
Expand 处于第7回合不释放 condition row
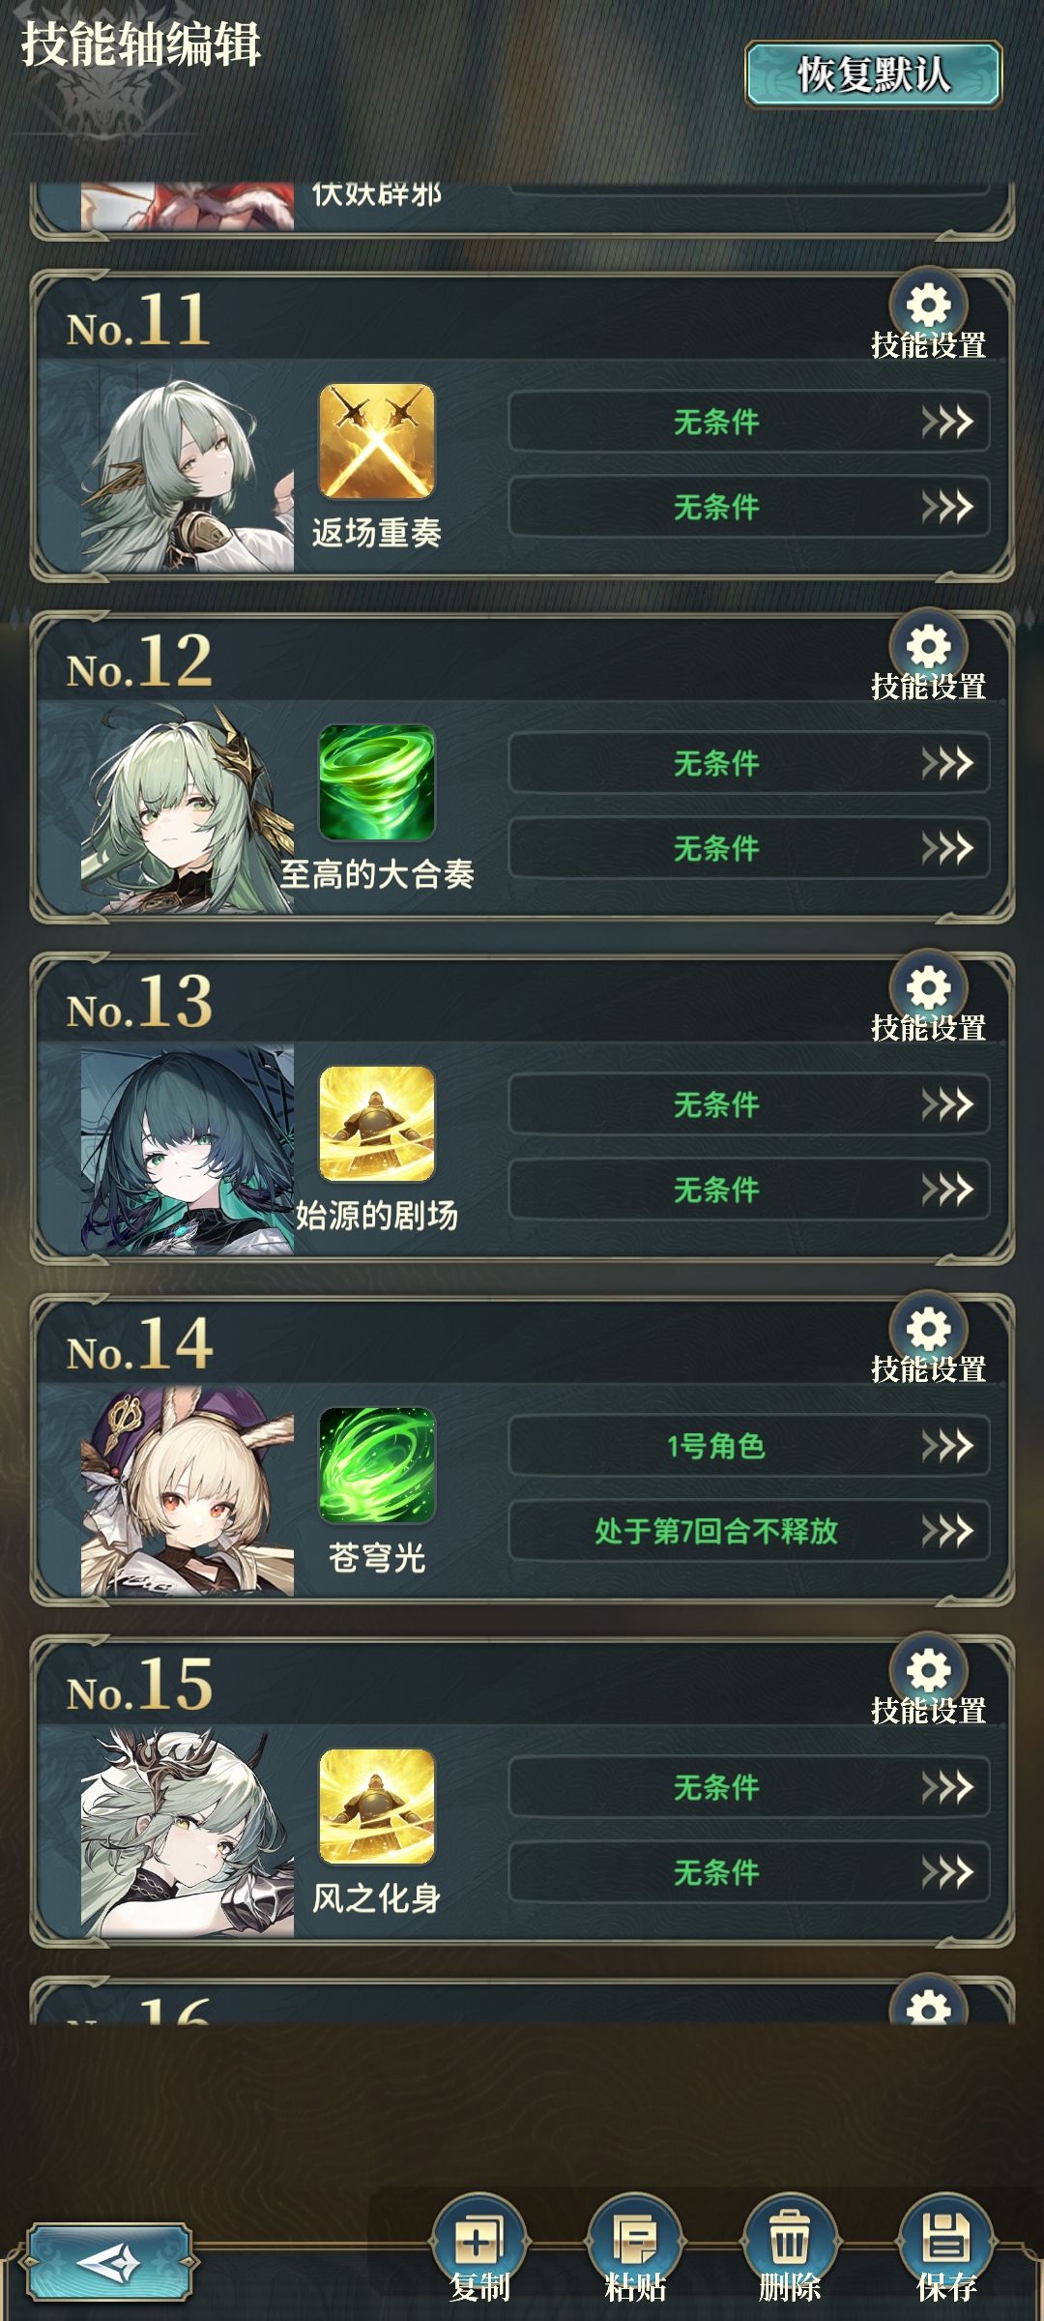point(749,1531)
